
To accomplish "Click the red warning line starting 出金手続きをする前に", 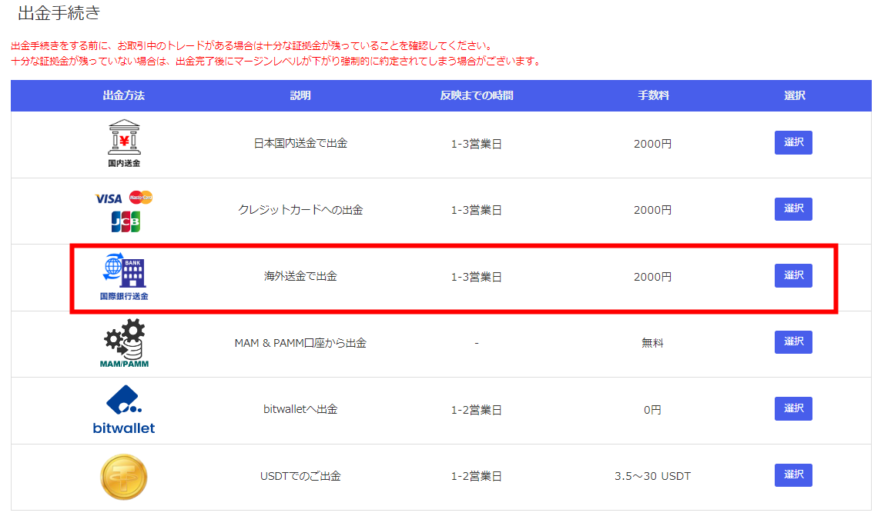I will coord(253,45).
